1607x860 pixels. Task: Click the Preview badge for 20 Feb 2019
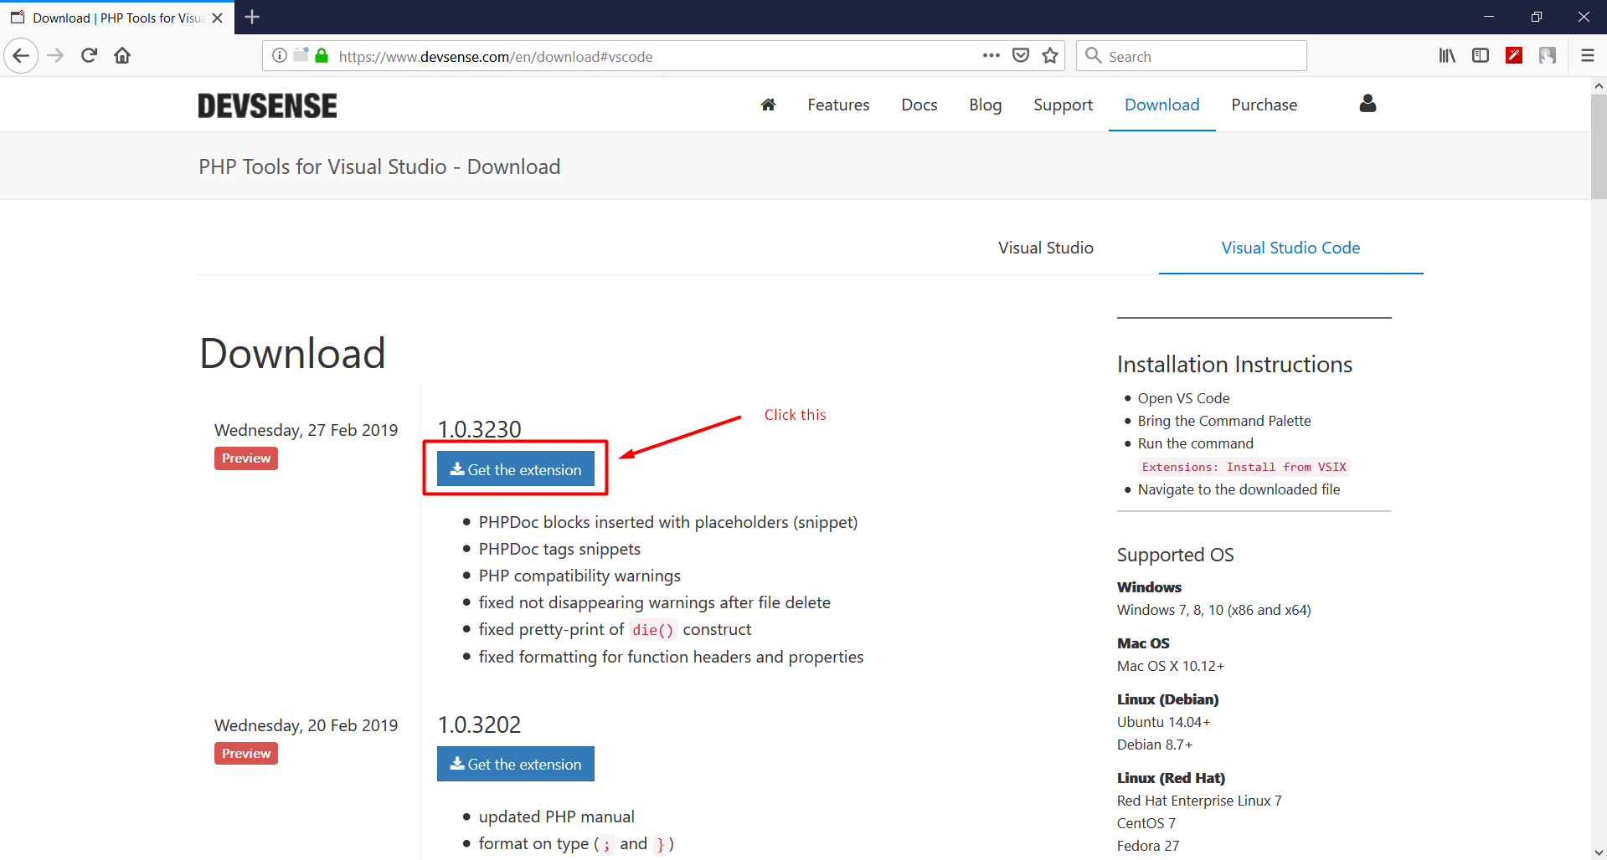click(246, 754)
